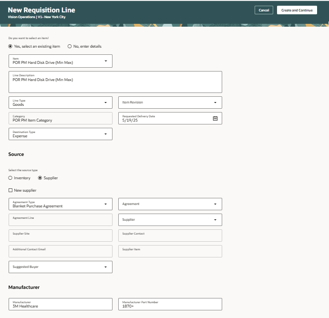Open the Supplier dropdown field
329x318 pixels.
[170, 220]
